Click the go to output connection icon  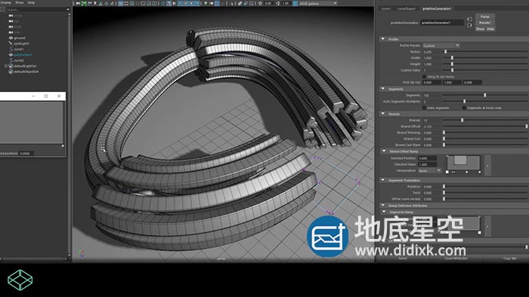point(469,25)
